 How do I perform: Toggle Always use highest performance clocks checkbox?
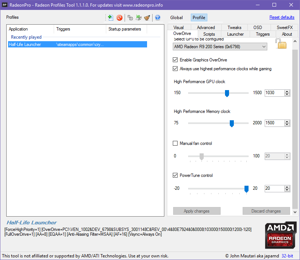(175, 69)
